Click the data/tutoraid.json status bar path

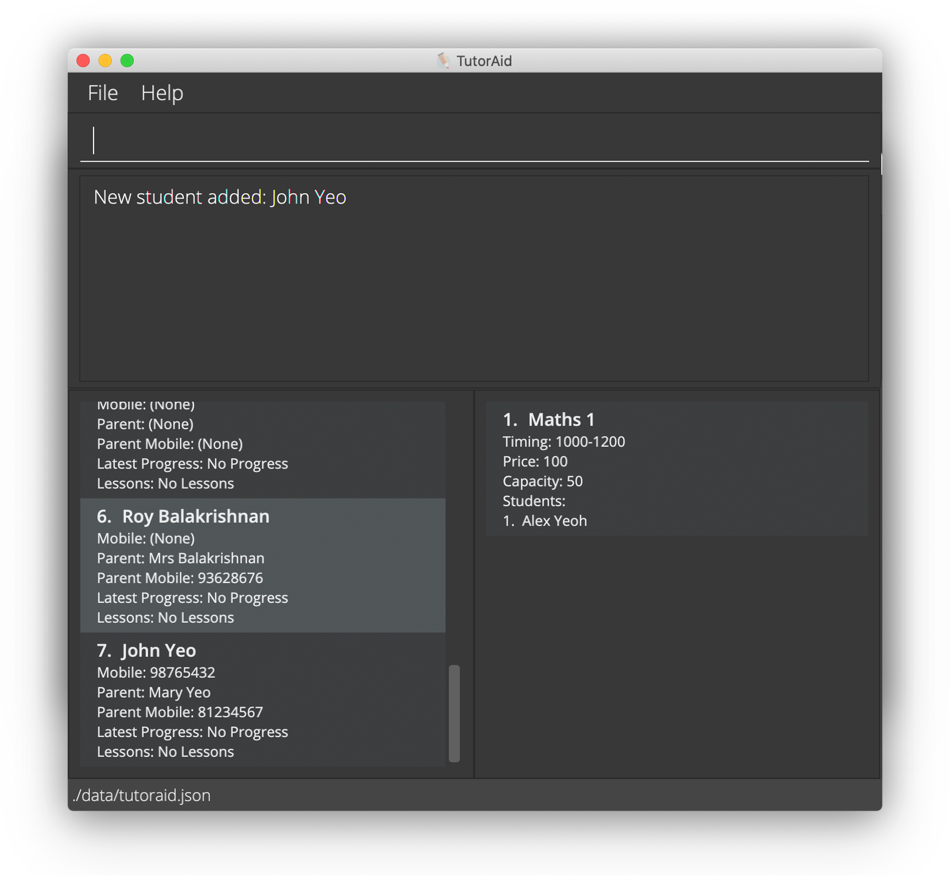[141, 795]
